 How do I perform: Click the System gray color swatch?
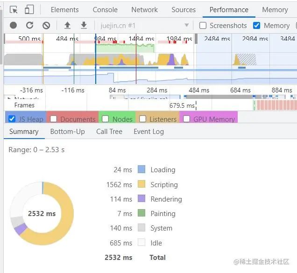141,228
